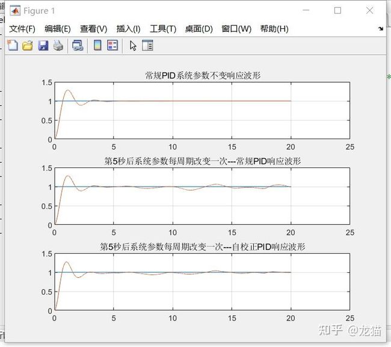This screenshot has width=391, height=347.
Task: Open the 插入(I) menu
Action: coord(128,29)
